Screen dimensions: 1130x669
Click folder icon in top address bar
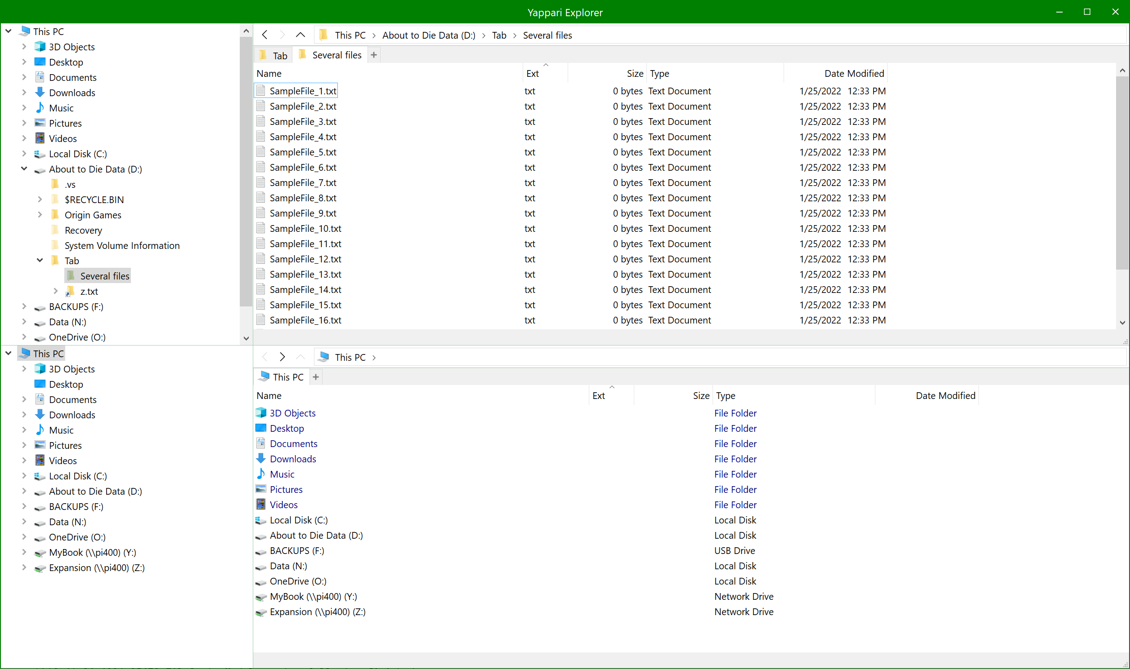click(323, 35)
